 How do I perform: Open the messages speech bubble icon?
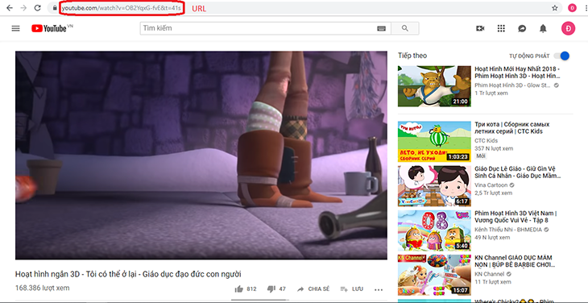522,28
